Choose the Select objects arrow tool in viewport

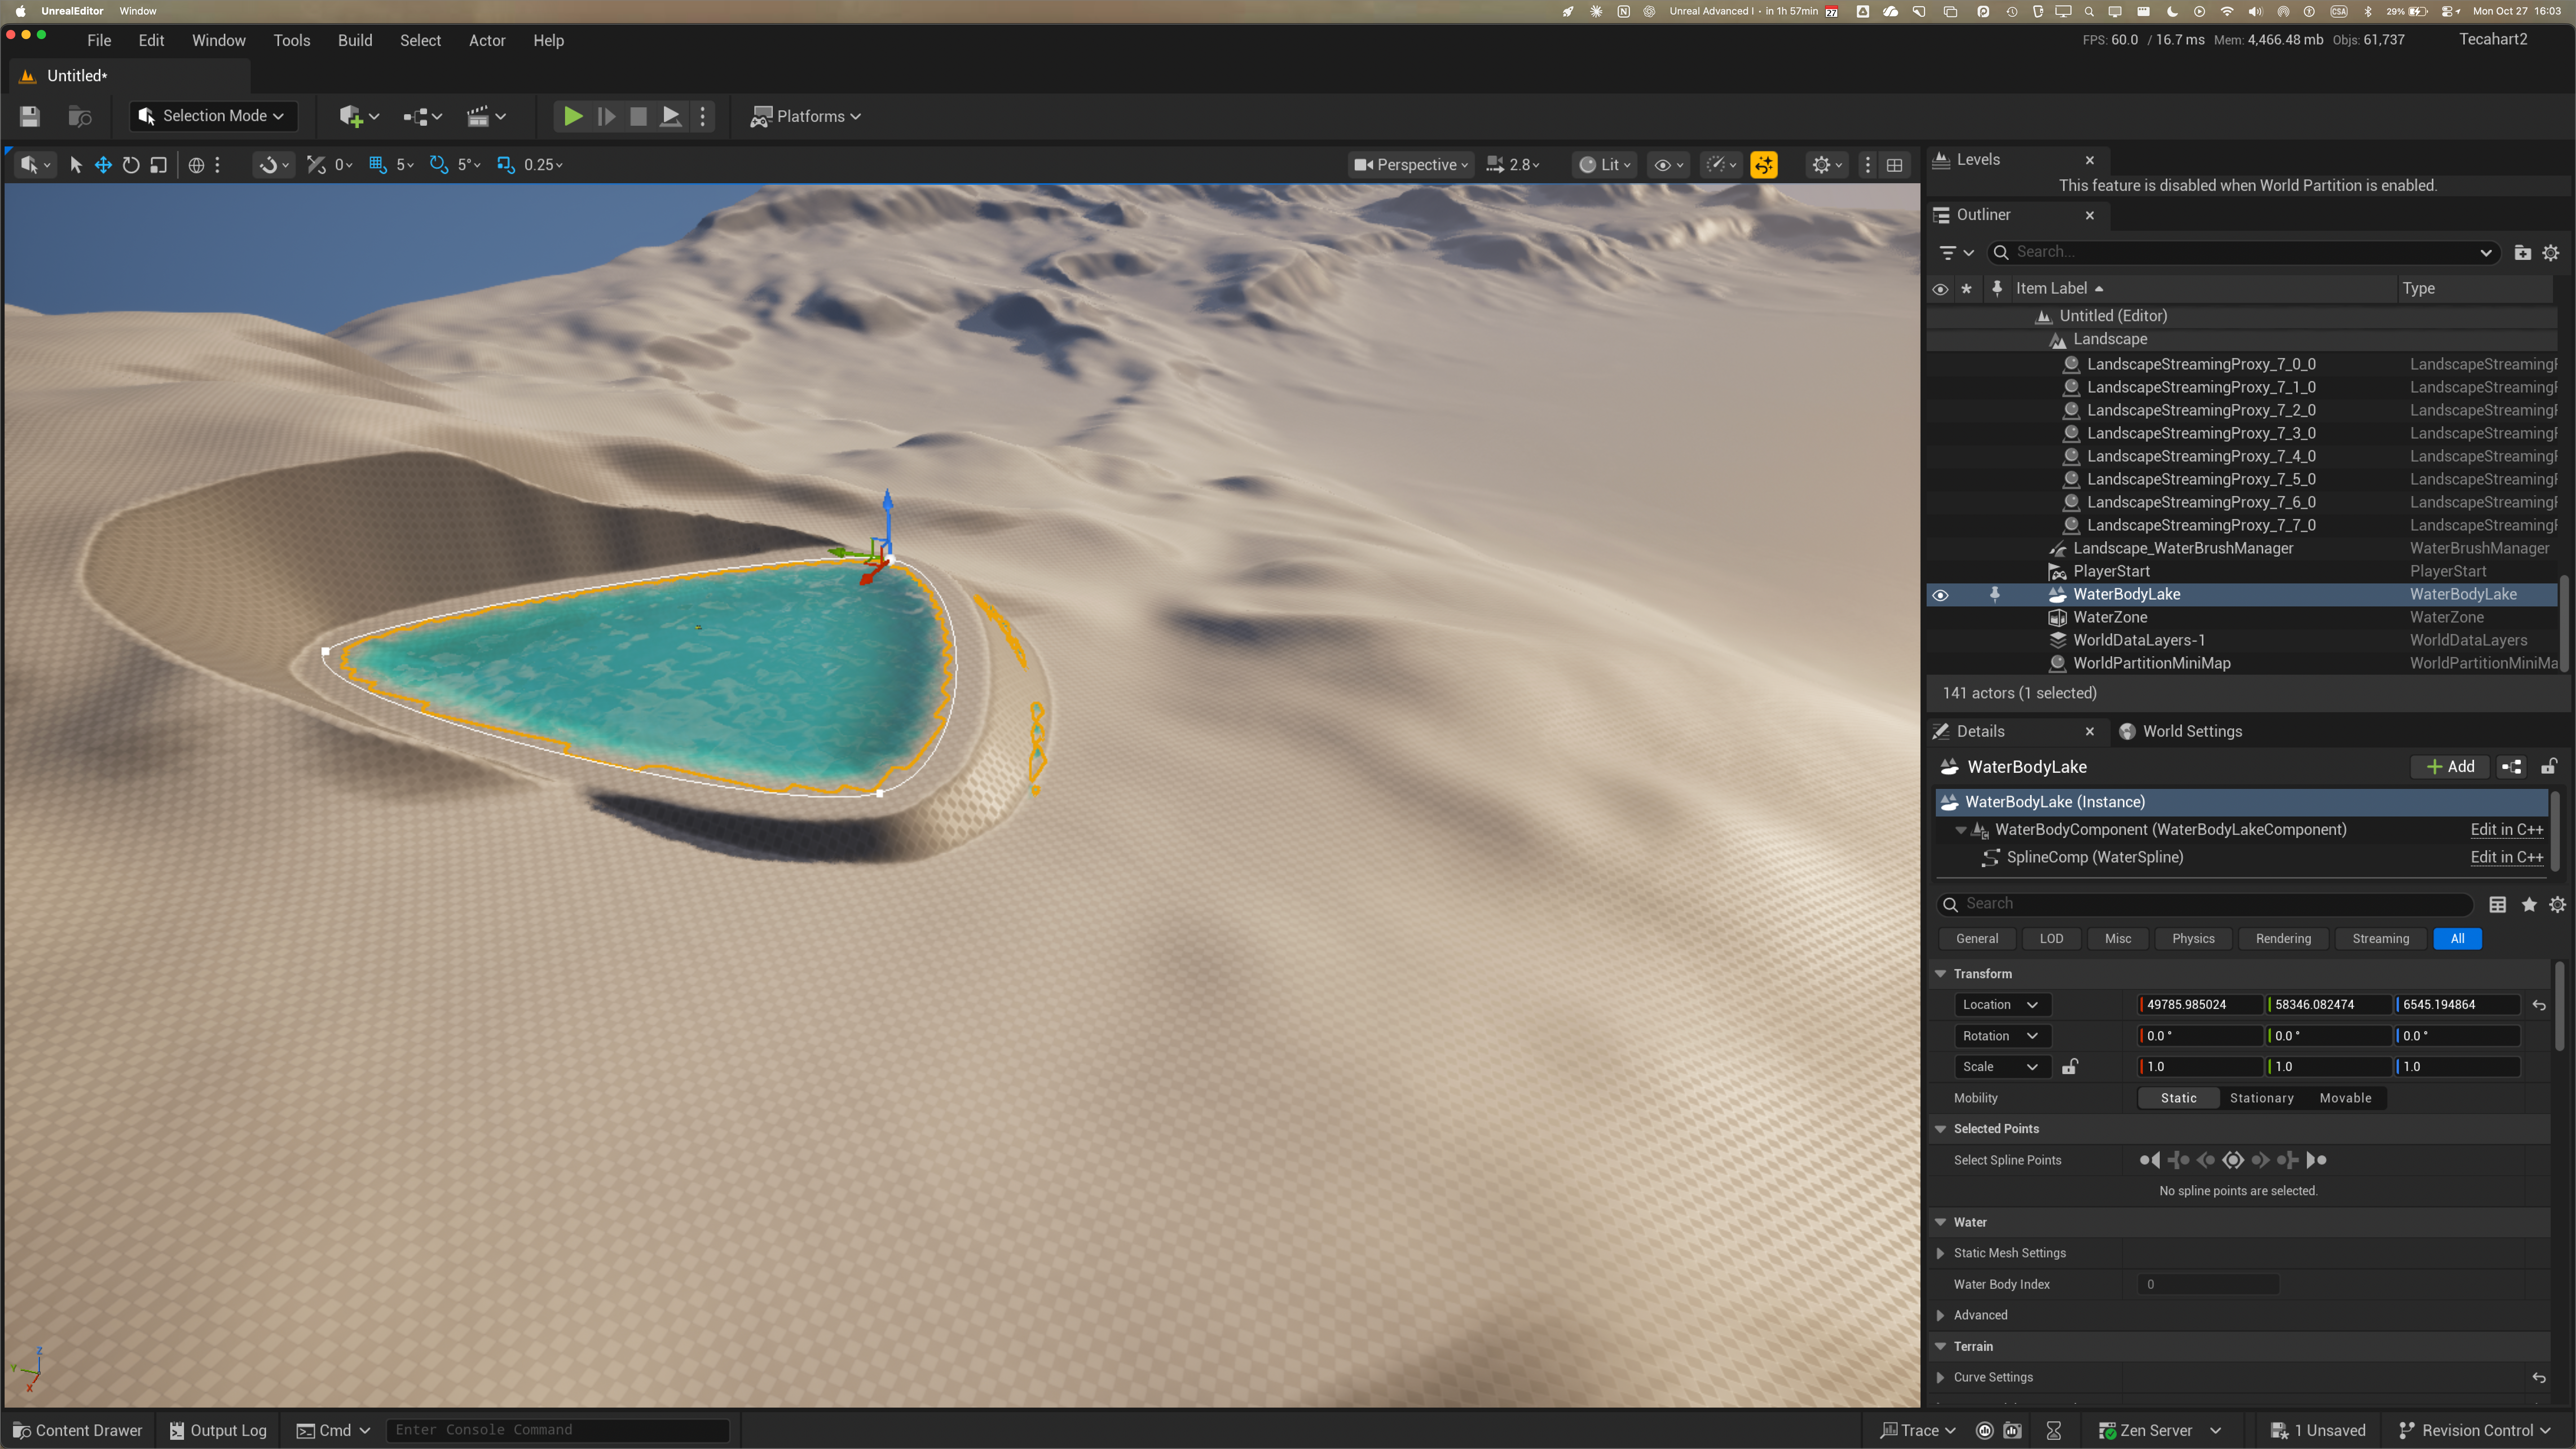click(x=75, y=165)
